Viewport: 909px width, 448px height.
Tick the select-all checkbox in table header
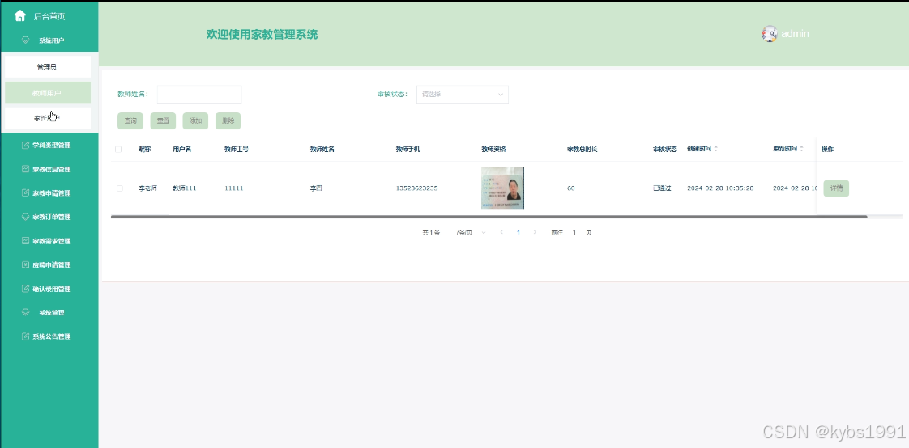pyautogui.click(x=118, y=150)
